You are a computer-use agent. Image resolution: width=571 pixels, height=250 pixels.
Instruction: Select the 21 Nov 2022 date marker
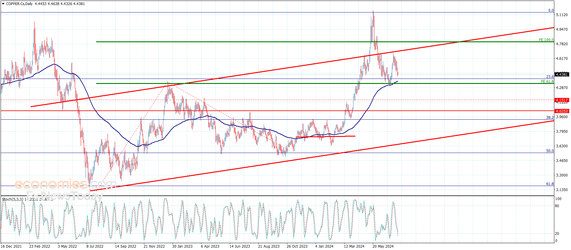[x=154, y=246]
